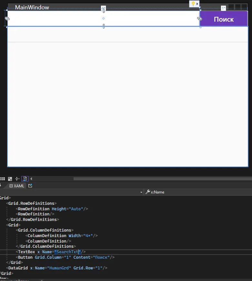Click the right margin chain-link anchor icon
The width and height of the screenshot is (252, 281).
199,18
